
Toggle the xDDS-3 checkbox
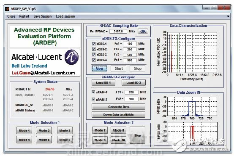click(x=94, y=54)
